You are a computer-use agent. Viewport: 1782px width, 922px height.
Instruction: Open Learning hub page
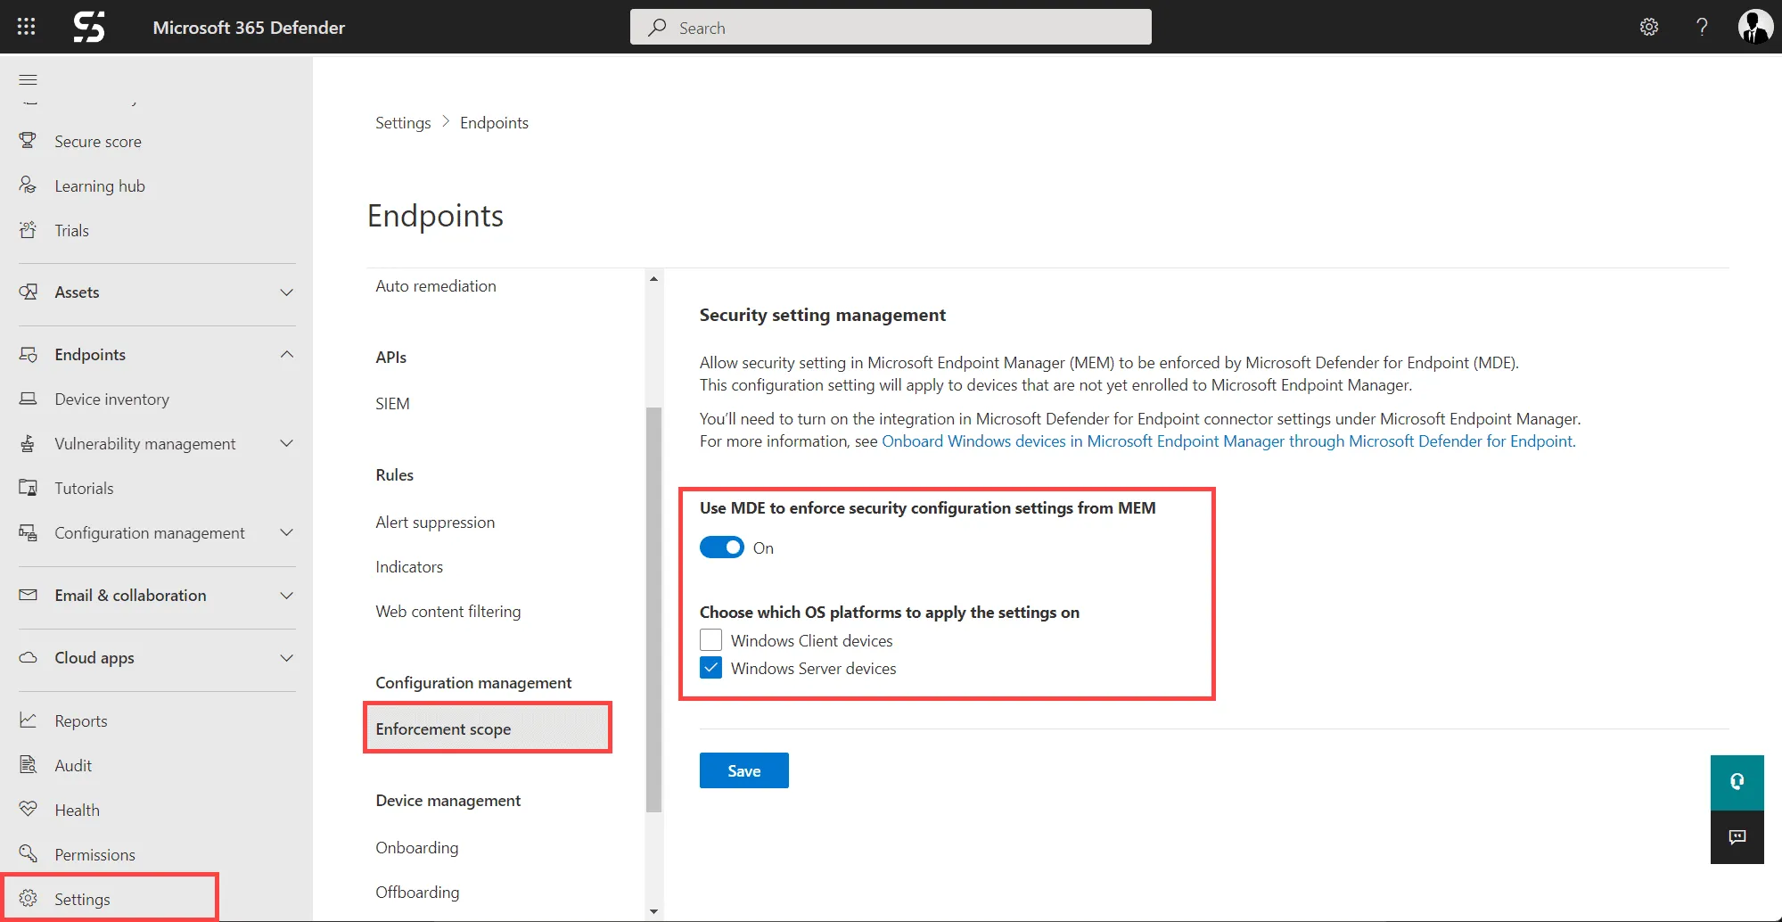100,185
